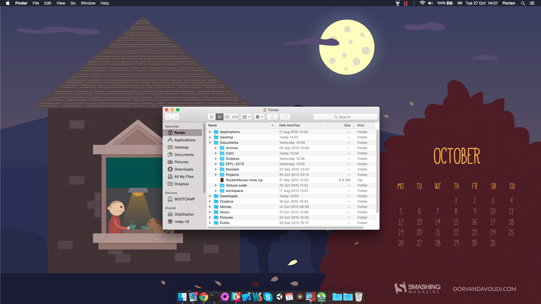Sort by Date Modified column header
This screenshot has width=541, height=304.
(x=289, y=125)
